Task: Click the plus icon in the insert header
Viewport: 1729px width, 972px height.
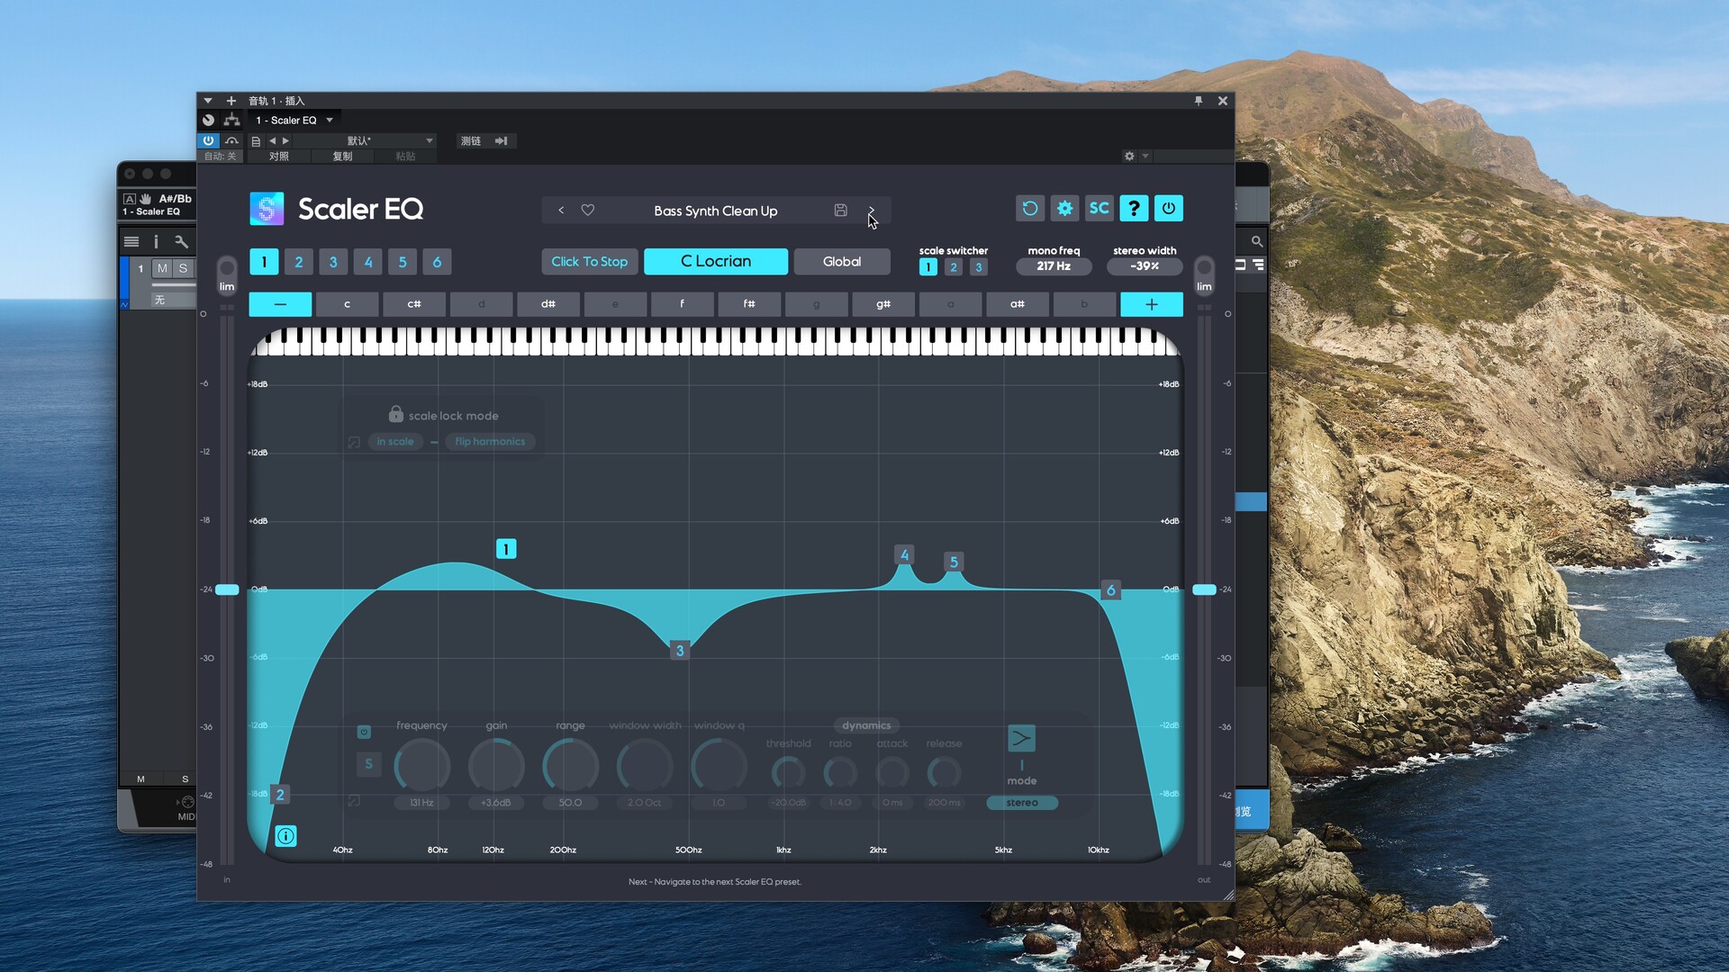Action: (231, 101)
